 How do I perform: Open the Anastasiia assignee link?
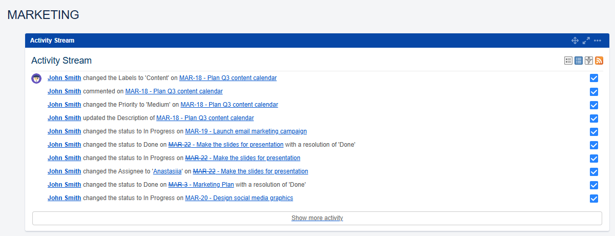pos(168,171)
